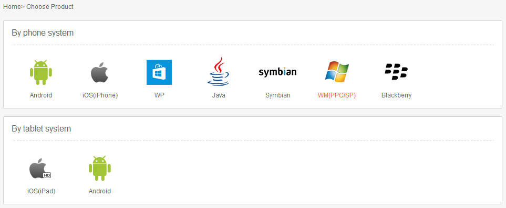Choose the WP text label
This screenshot has width=506, height=208.
click(159, 95)
